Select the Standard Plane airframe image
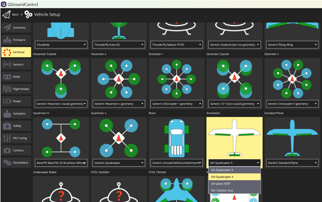The image size is (322, 202). (292, 138)
